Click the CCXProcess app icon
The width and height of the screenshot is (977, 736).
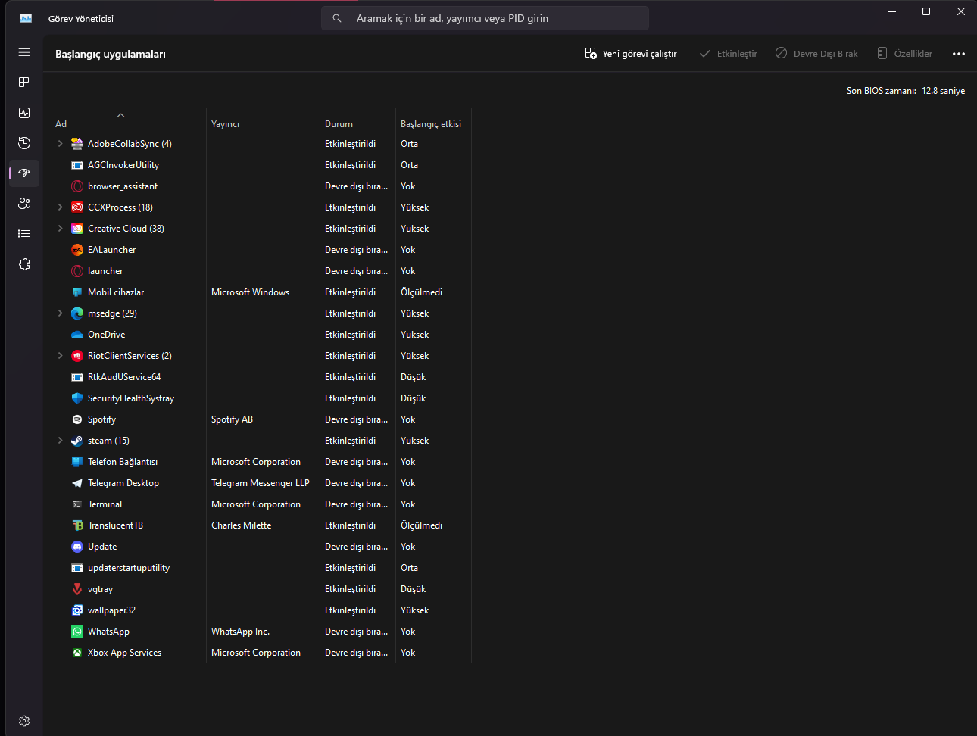click(x=77, y=207)
